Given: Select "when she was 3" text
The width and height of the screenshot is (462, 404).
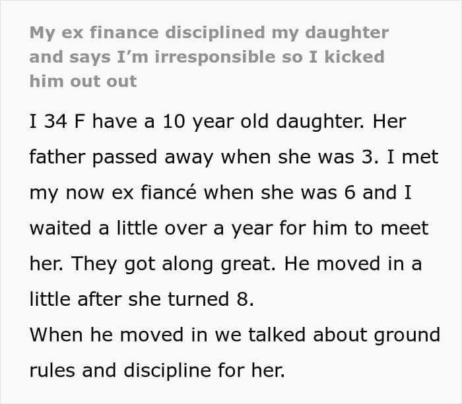Looking at the screenshot, I should coord(297,157).
